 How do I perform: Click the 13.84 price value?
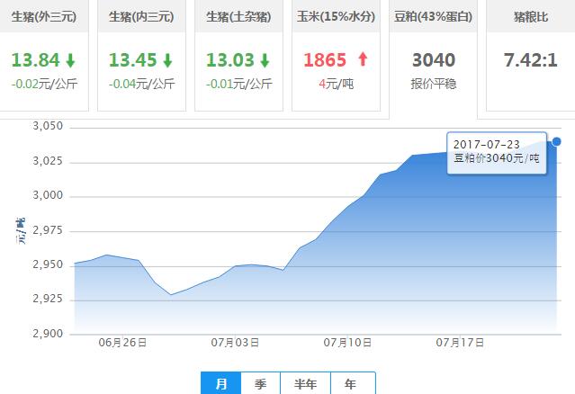(36, 60)
